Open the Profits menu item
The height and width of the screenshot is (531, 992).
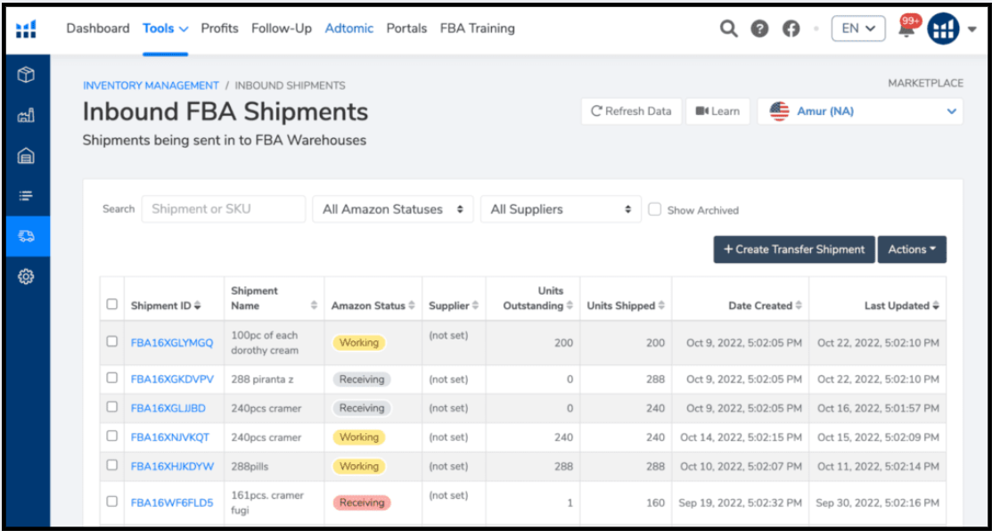(219, 29)
